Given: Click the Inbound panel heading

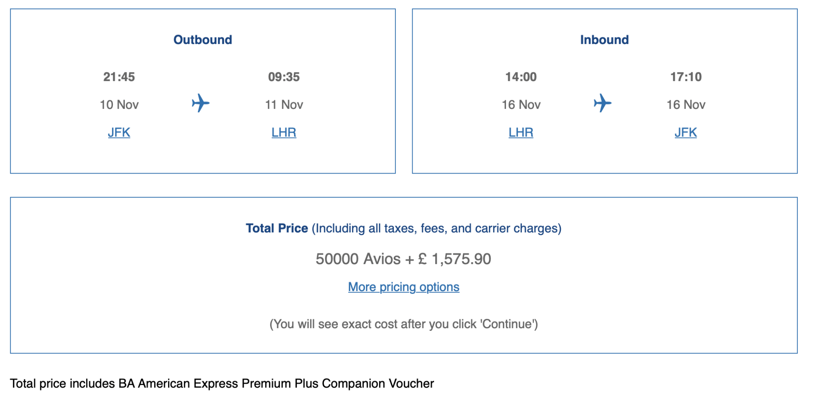Looking at the screenshot, I should (604, 39).
